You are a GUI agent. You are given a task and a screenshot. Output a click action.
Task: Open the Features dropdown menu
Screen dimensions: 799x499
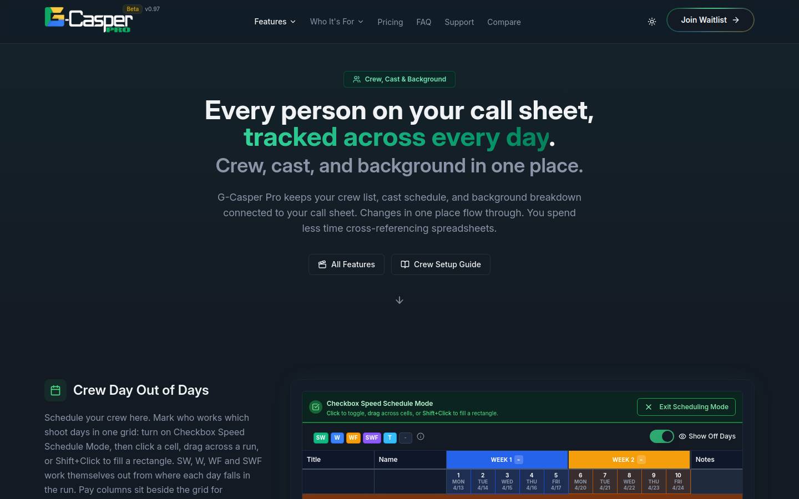click(275, 22)
